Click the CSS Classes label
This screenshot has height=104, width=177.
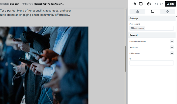[x=135, y=53]
